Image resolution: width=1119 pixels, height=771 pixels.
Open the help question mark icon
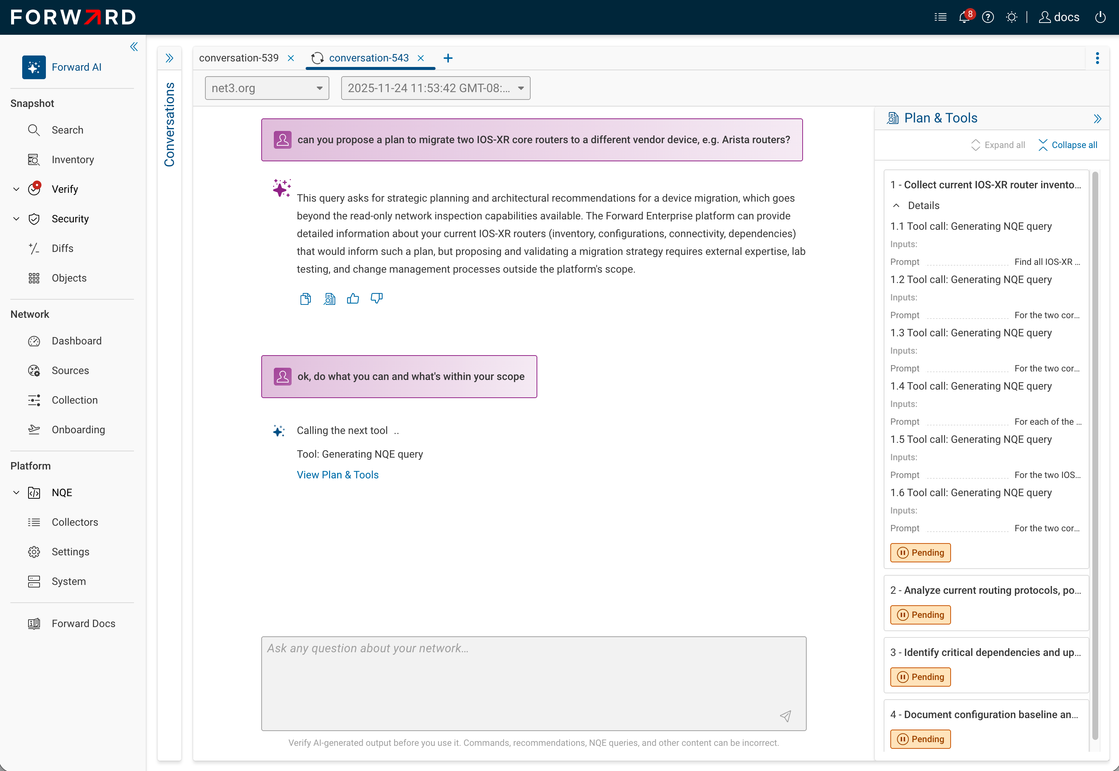click(988, 17)
